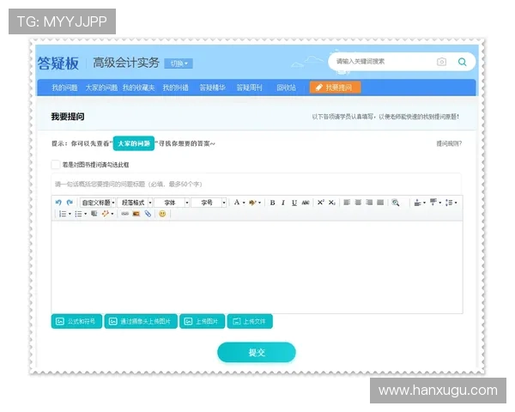Attach a file with paperclip icon
This screenshot has height=412, width=515.
pos(148,214)
